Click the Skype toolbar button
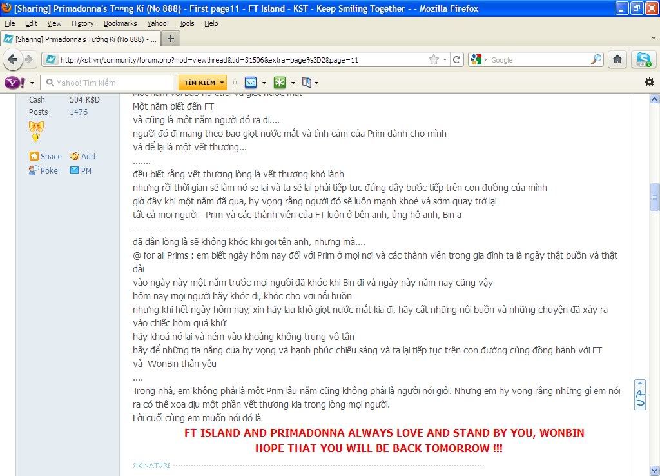Image resolution: width=660 pixels, height=476 pixels. (x=644, y=59)
